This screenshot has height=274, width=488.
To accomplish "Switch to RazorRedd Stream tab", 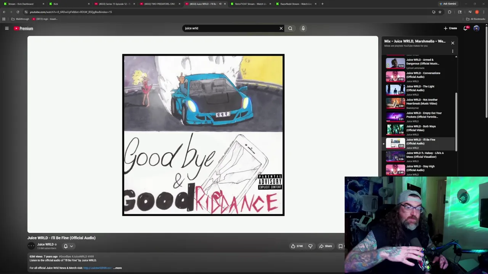I will point(296,4).
